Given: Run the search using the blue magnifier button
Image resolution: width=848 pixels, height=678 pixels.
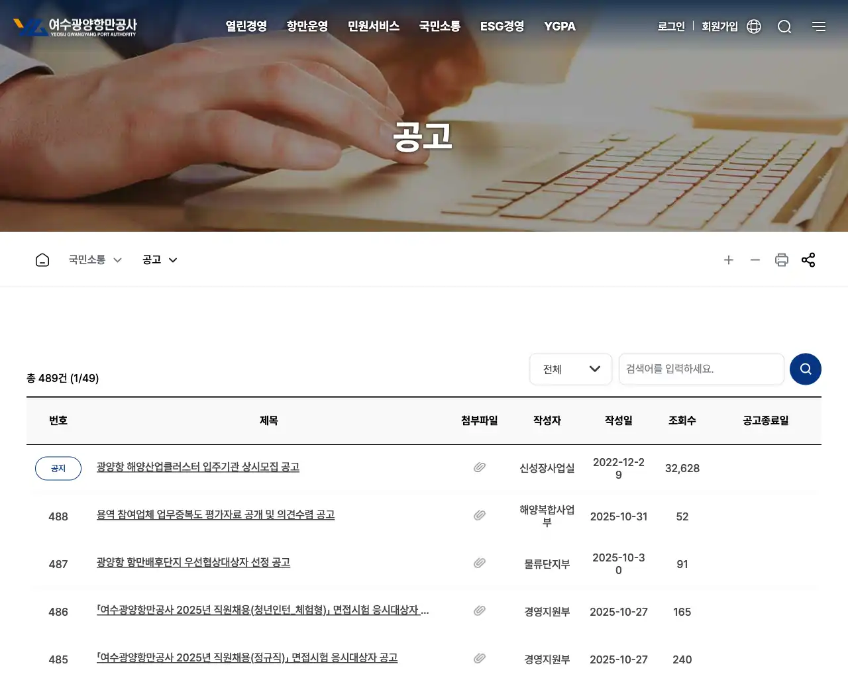Looking at the screenshot, I should [x=806, y=369].
